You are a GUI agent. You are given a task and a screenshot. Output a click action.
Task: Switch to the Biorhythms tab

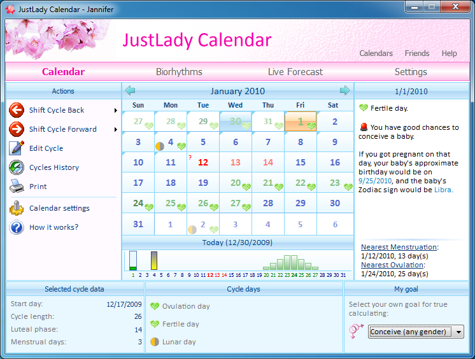[x=179, y=72]
